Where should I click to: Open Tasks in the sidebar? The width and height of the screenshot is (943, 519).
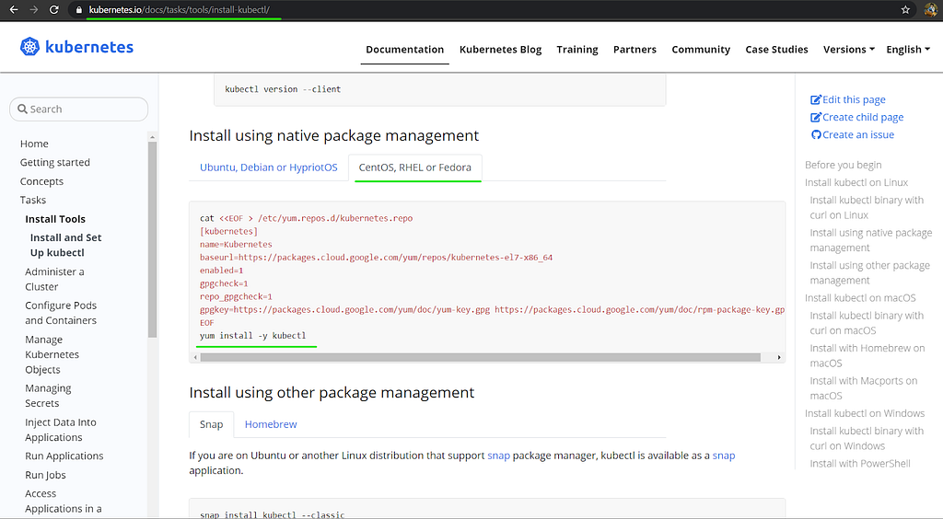pyautogui.click(x=33, y=200)
